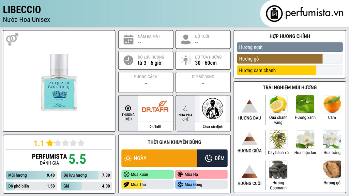This screenshot has height=196, width=349.
Task: Open the Hoa trắng note image
Action: (x=332, y=140)
